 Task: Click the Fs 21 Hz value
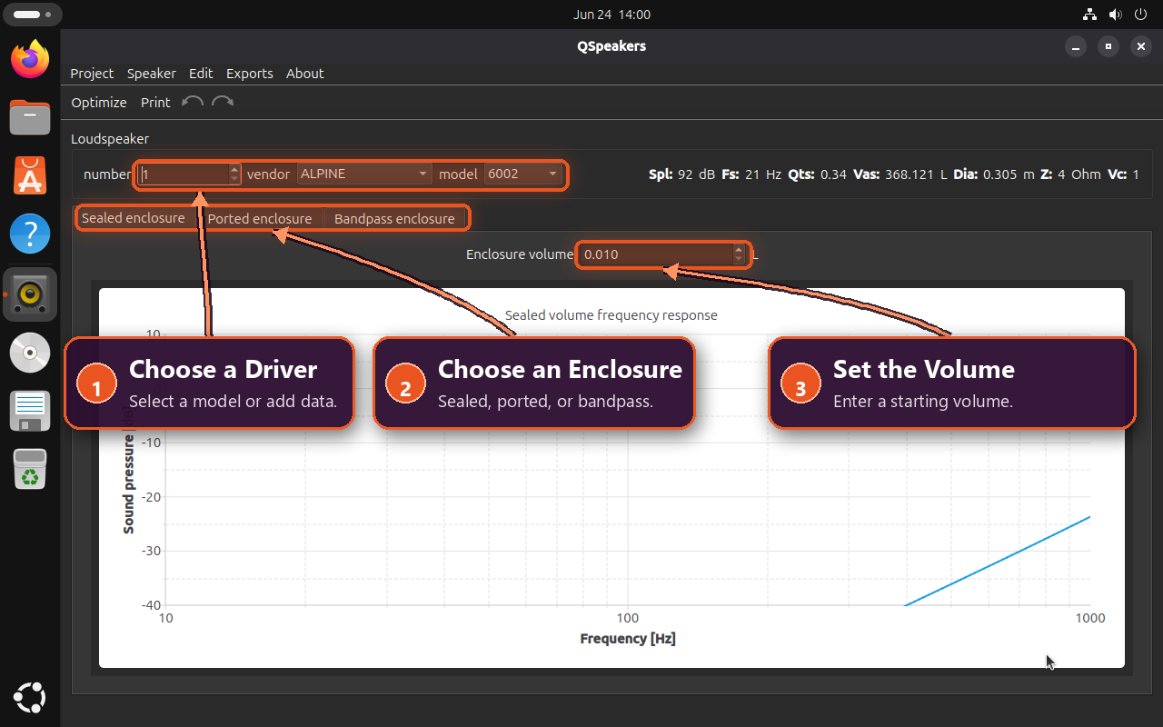[751, 174]
